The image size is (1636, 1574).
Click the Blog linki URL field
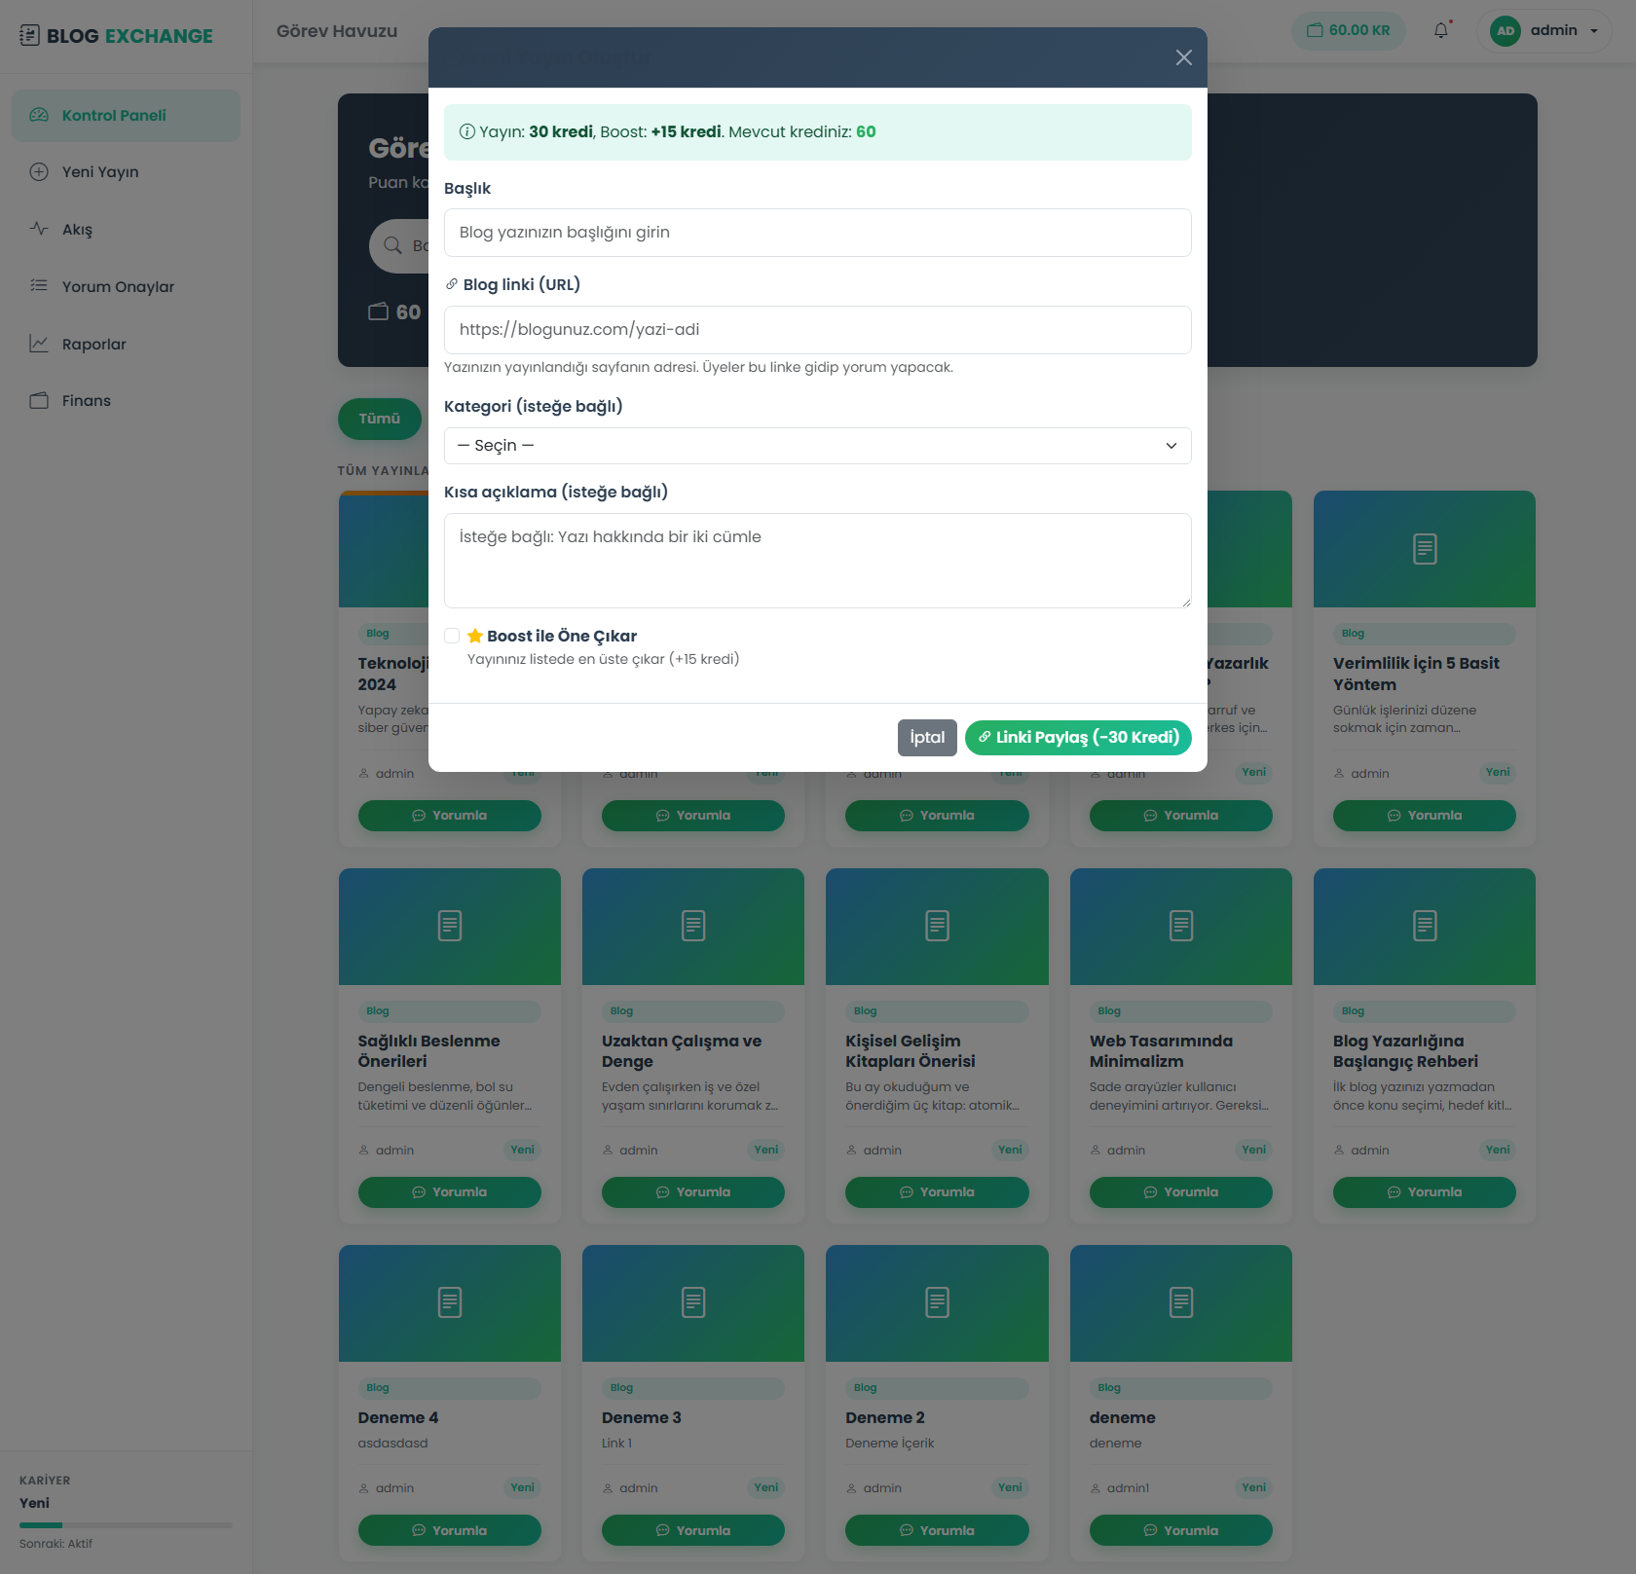817,330
